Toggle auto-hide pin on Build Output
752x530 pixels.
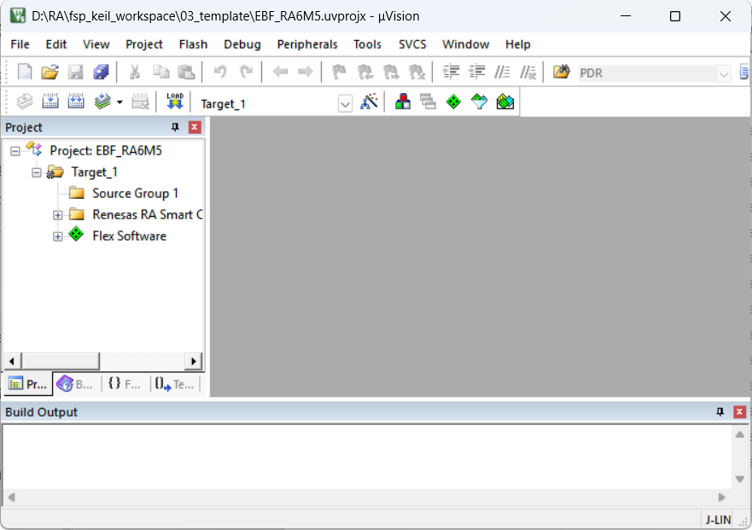pos(720,411)
